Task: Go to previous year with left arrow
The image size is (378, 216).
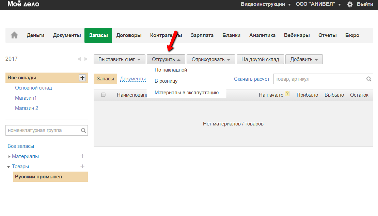Action: (x=79, y=59)
